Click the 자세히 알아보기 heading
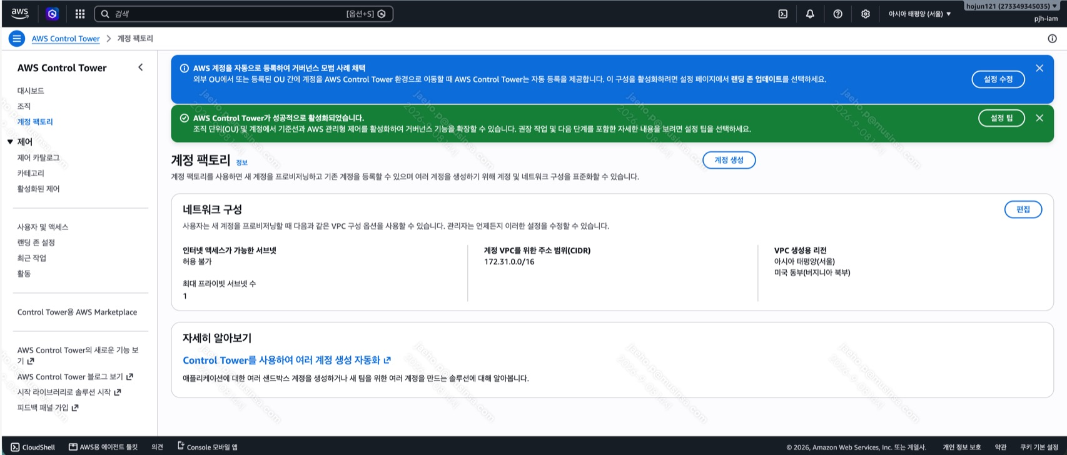 (x=217, y=338)
